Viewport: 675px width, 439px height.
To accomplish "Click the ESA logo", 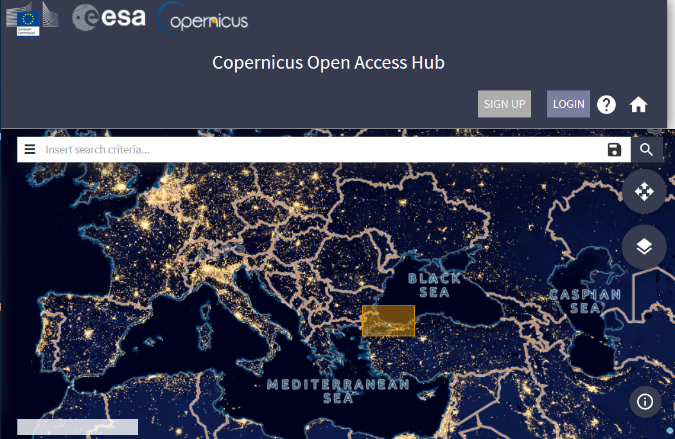I will click(x=109, y=17).
